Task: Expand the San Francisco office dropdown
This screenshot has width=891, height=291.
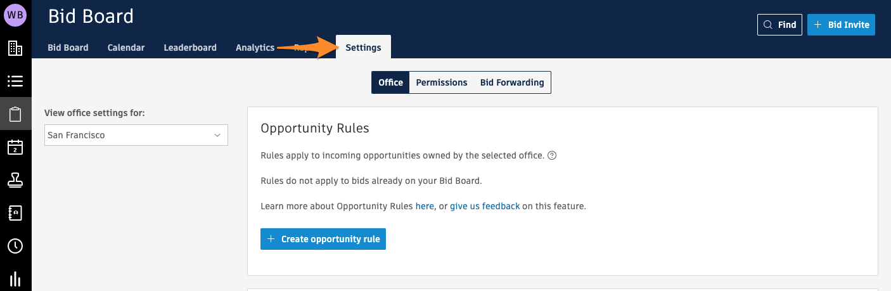Action: 136,135
